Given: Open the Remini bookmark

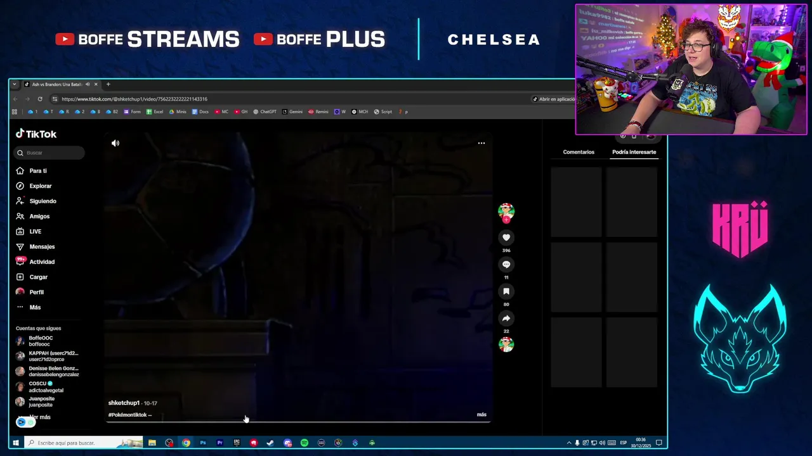Looking at the screenshot, I should click(x=318, y=111).
